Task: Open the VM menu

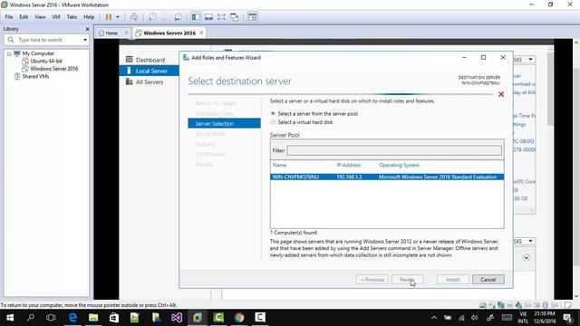Action: [x=56, y=17]
